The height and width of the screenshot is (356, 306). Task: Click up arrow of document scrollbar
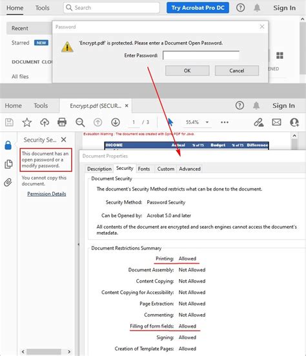pos(294,136)
